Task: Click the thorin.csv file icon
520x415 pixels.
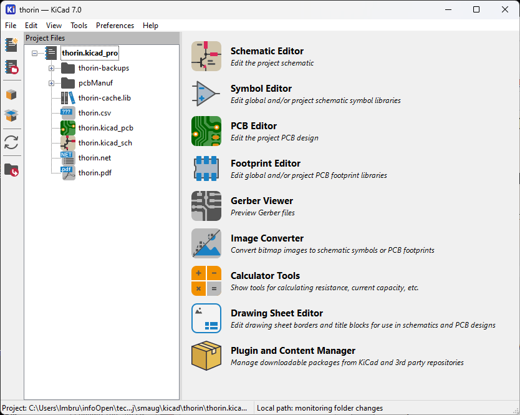Action: [68, 113]
